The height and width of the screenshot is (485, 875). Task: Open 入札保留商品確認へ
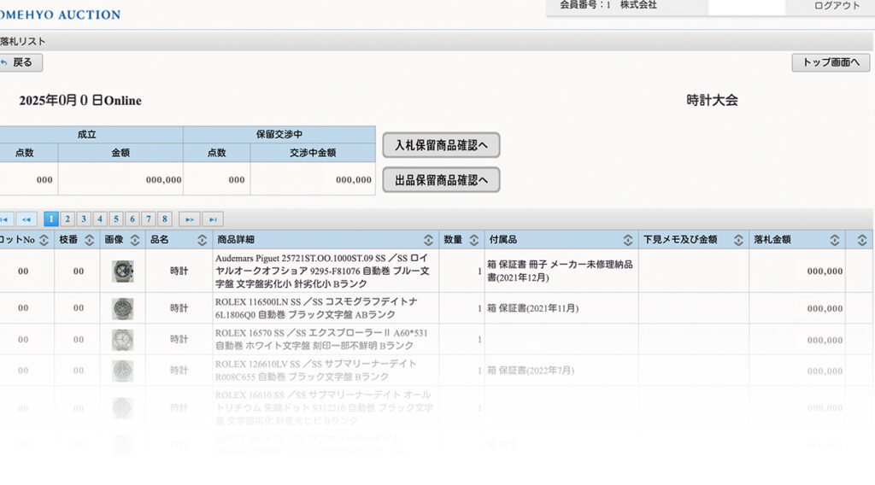(x=441, y=145)
